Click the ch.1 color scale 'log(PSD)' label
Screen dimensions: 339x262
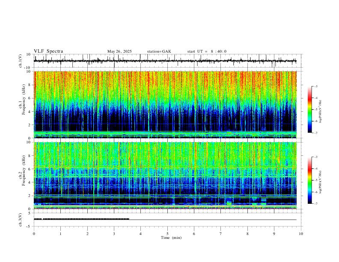[x=321, y=111]
